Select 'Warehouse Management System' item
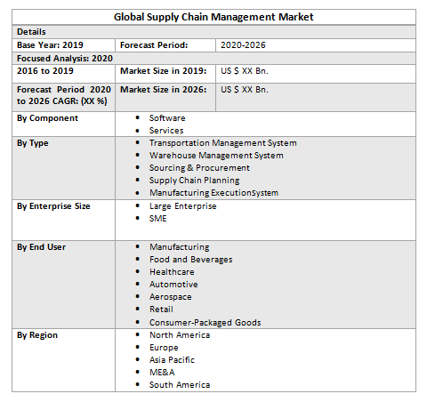 click(216, 156)
